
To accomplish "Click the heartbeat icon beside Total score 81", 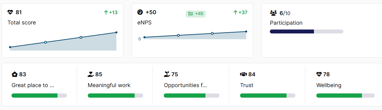I will pyautogui.click(x=10, y=12).
